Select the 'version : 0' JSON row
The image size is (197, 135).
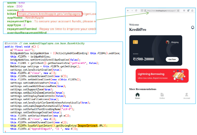(x=15, y=10)
